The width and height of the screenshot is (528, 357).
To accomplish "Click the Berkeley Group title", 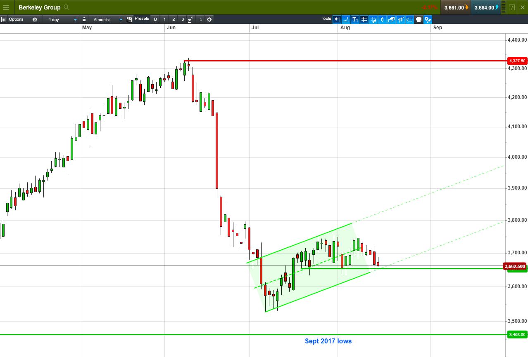I will click(x=40, y=7).
